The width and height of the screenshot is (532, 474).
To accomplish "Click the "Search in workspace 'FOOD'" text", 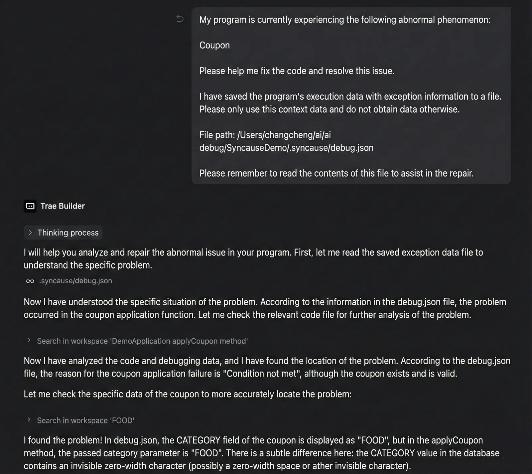I will 86,420.
